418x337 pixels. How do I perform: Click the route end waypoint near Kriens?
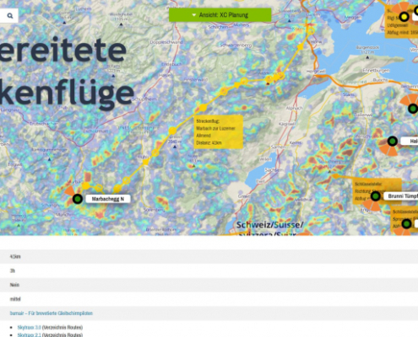pyautogui.click(x=311, y=31)
